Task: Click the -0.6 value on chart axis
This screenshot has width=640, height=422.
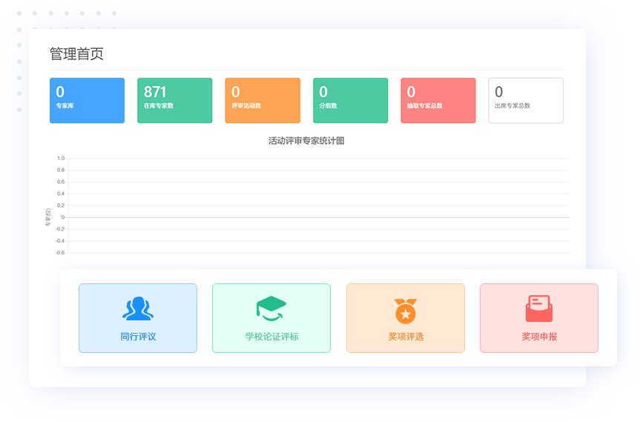Action: tap(60, 252)
